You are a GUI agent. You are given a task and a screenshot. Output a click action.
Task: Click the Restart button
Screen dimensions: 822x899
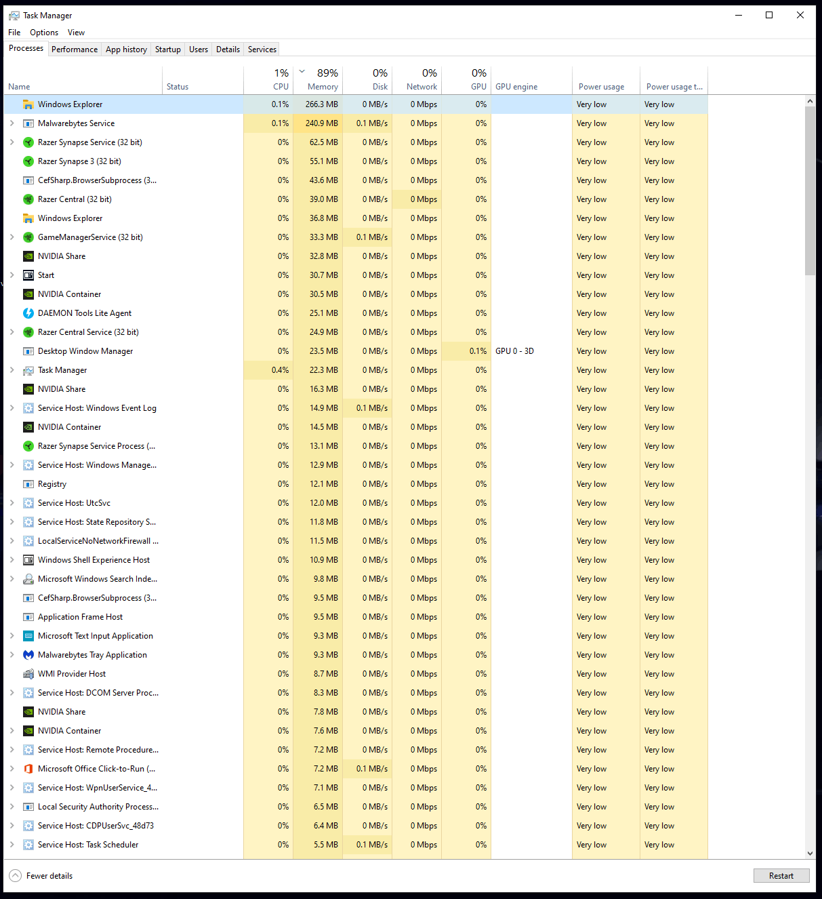click(781, 876)
